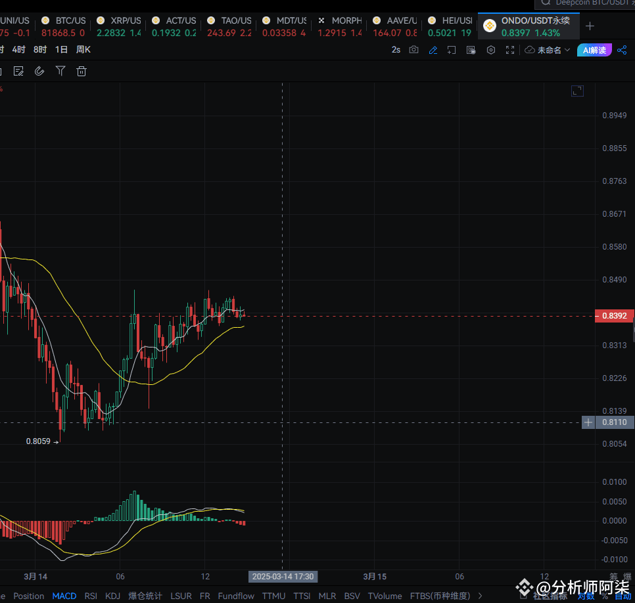Expand more indicators with the right chevron

pyautogui.click(x=481, y=596)
